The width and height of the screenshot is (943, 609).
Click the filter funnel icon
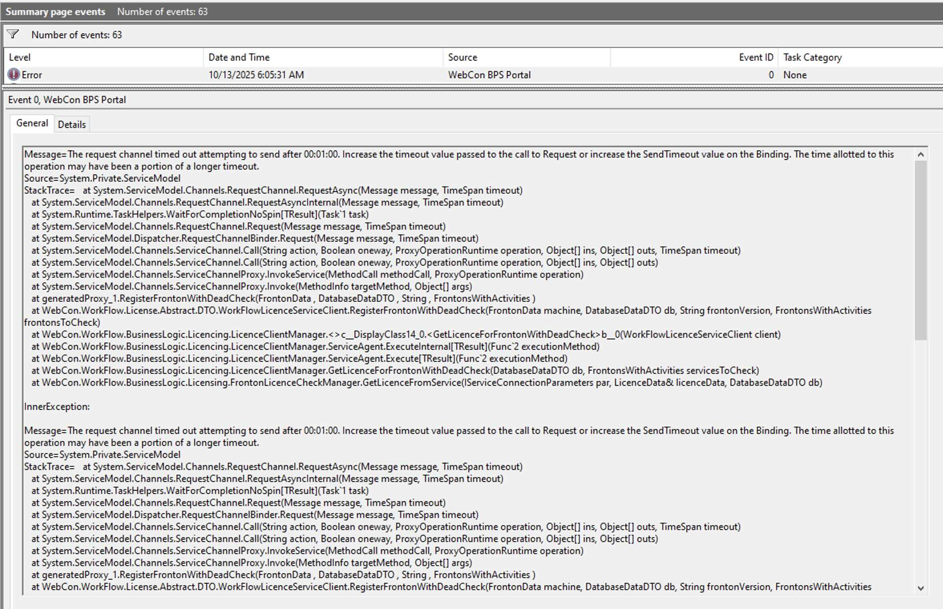[x=13, y=34]
